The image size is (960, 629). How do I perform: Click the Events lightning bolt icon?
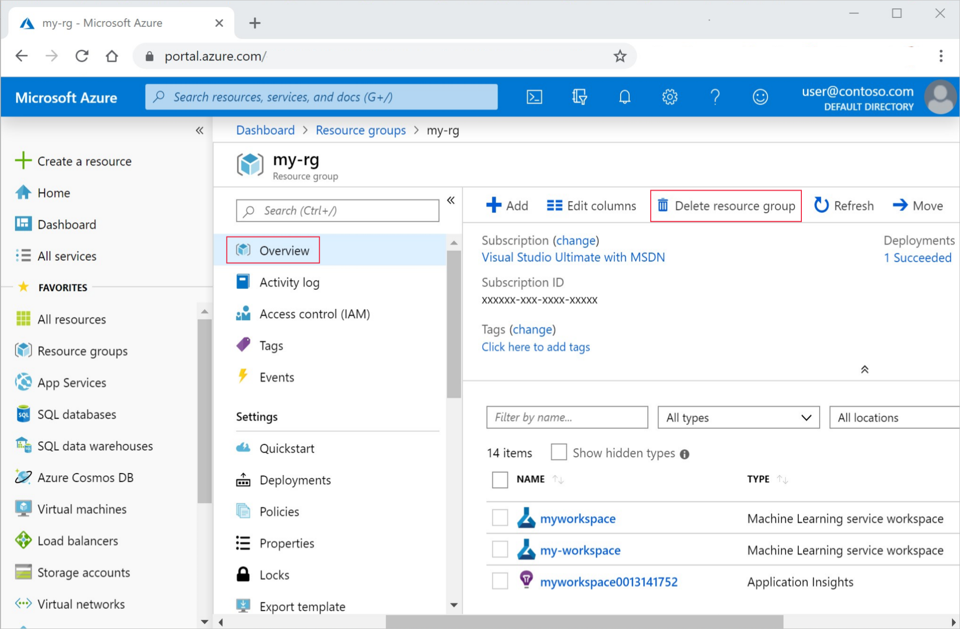click(x=243, y=377)
